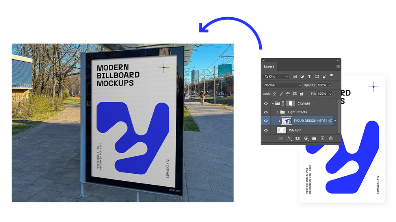Add layer mask icon
Screen dimensions: 396x222
click(x=297, y=138)
